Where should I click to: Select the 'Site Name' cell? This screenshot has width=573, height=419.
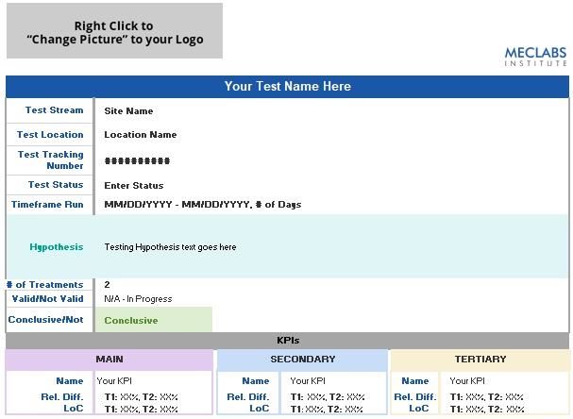click(x=128, y=111)
